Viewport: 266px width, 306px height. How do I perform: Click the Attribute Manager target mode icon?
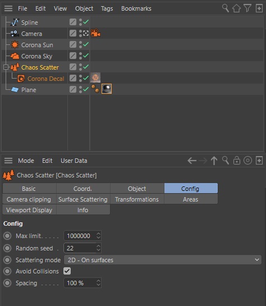click(x=247, y=161)
